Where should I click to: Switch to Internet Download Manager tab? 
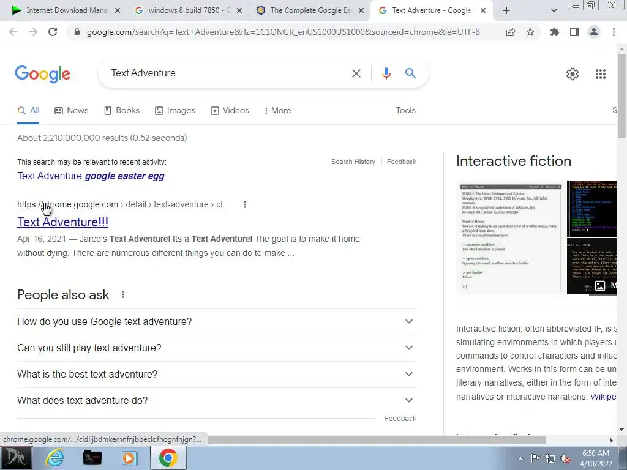[66, 10]
